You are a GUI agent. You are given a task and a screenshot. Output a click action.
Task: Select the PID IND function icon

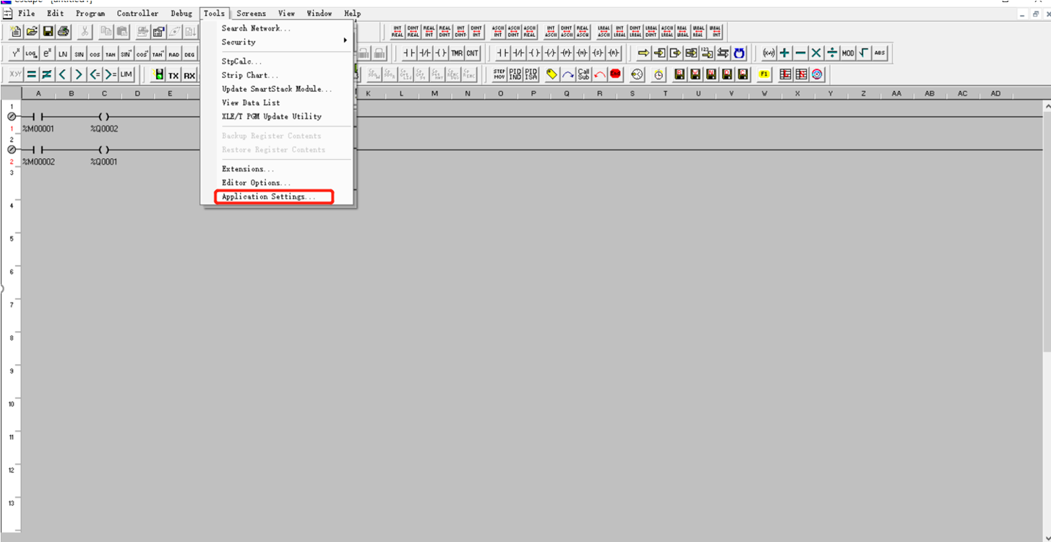click(515, 74)
